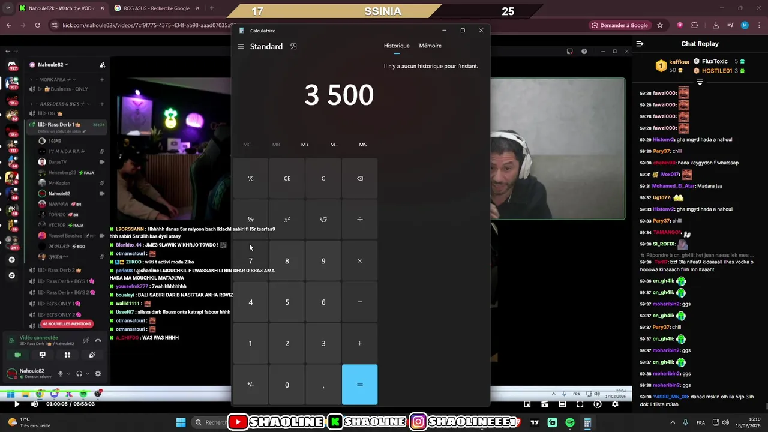Toggle Discord headphones deafen
Image resolution: width=768 pixels, height=432 pixels.
[x=79, y=374]
